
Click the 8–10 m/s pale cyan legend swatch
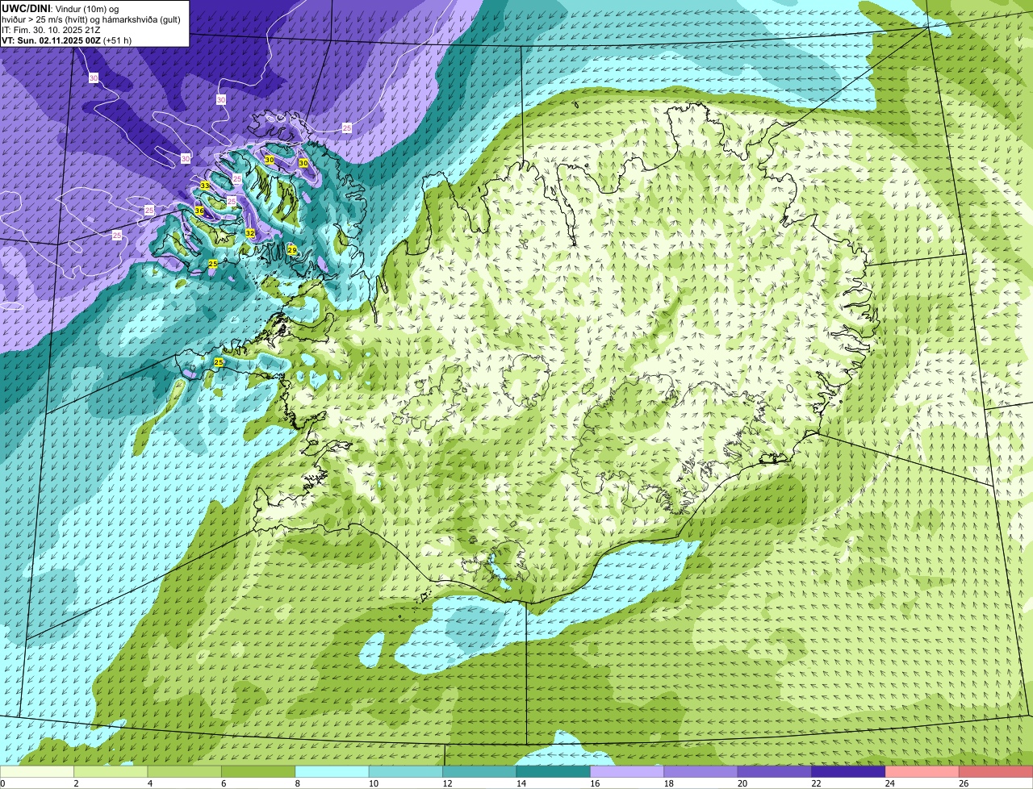click(x=332, y=771)
